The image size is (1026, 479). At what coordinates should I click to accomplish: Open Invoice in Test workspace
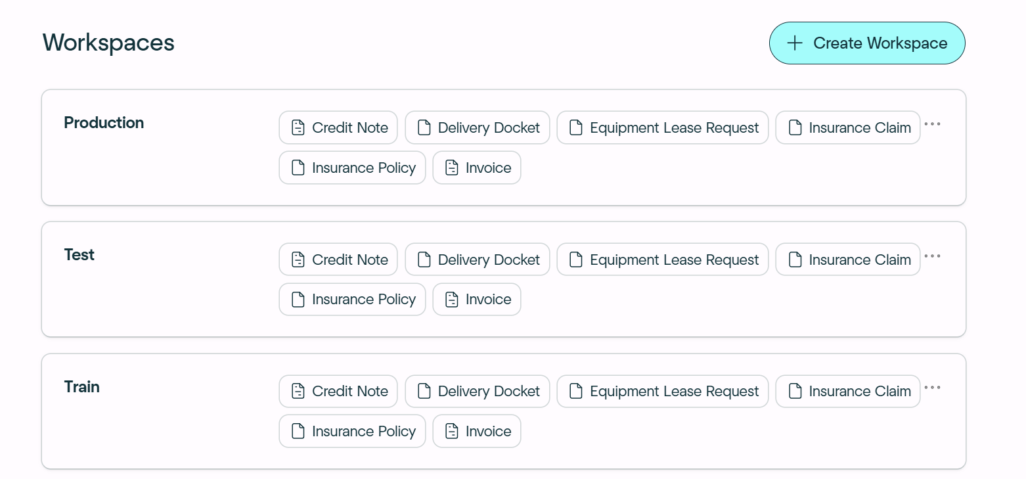[477, 299]
